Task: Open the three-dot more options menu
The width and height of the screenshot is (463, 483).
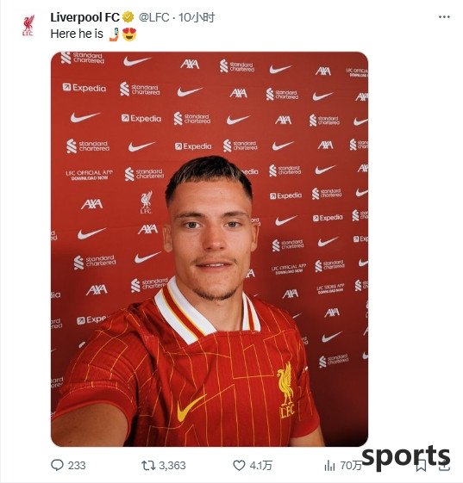Action: pyautogui.click(x=444, y=17)
